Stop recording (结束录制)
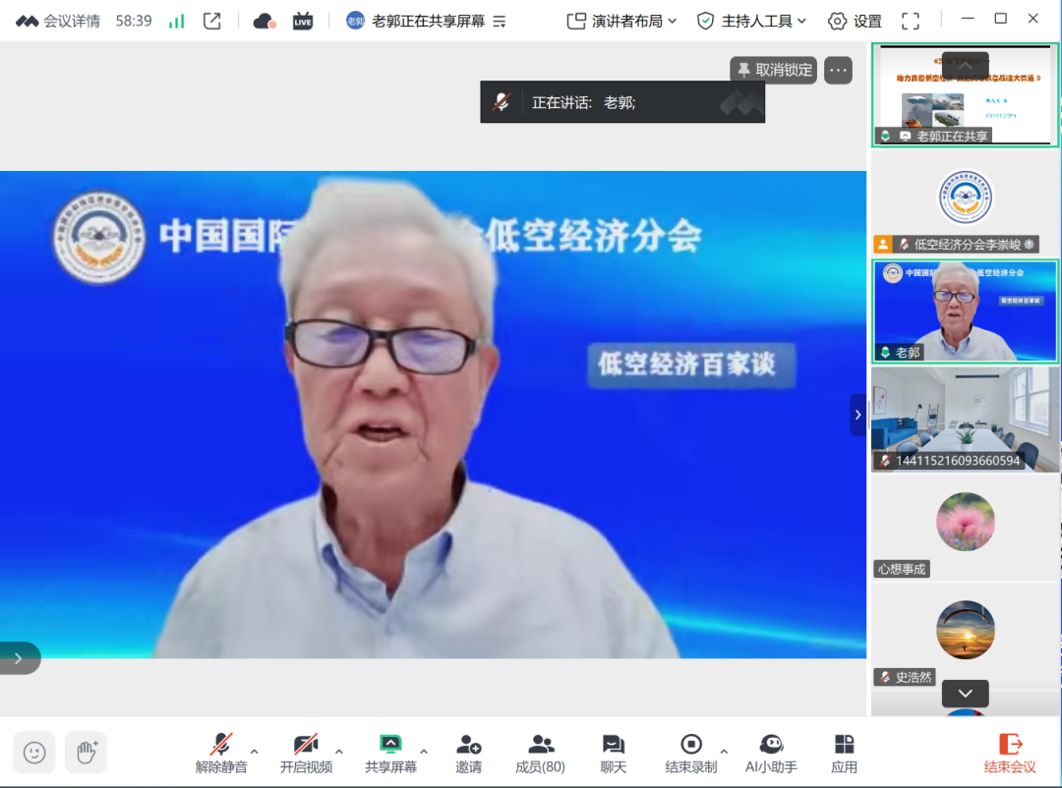Viewport: 1062px width, 788px height. [x=690, y=753]
